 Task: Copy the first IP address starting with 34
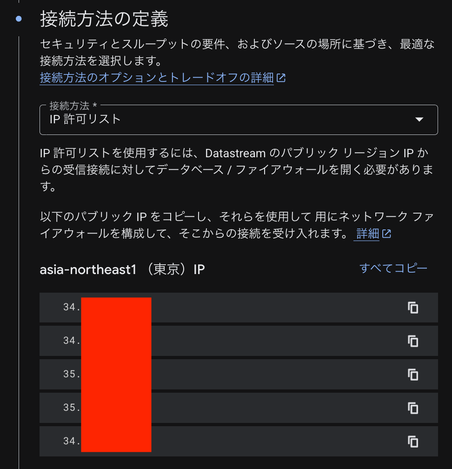tap(413, 308)
